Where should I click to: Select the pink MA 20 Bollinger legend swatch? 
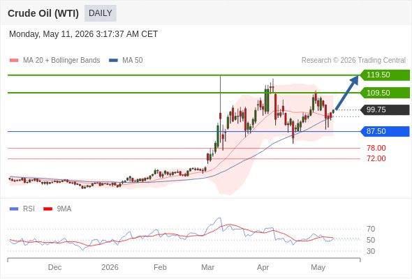click(x=14, y=61)
